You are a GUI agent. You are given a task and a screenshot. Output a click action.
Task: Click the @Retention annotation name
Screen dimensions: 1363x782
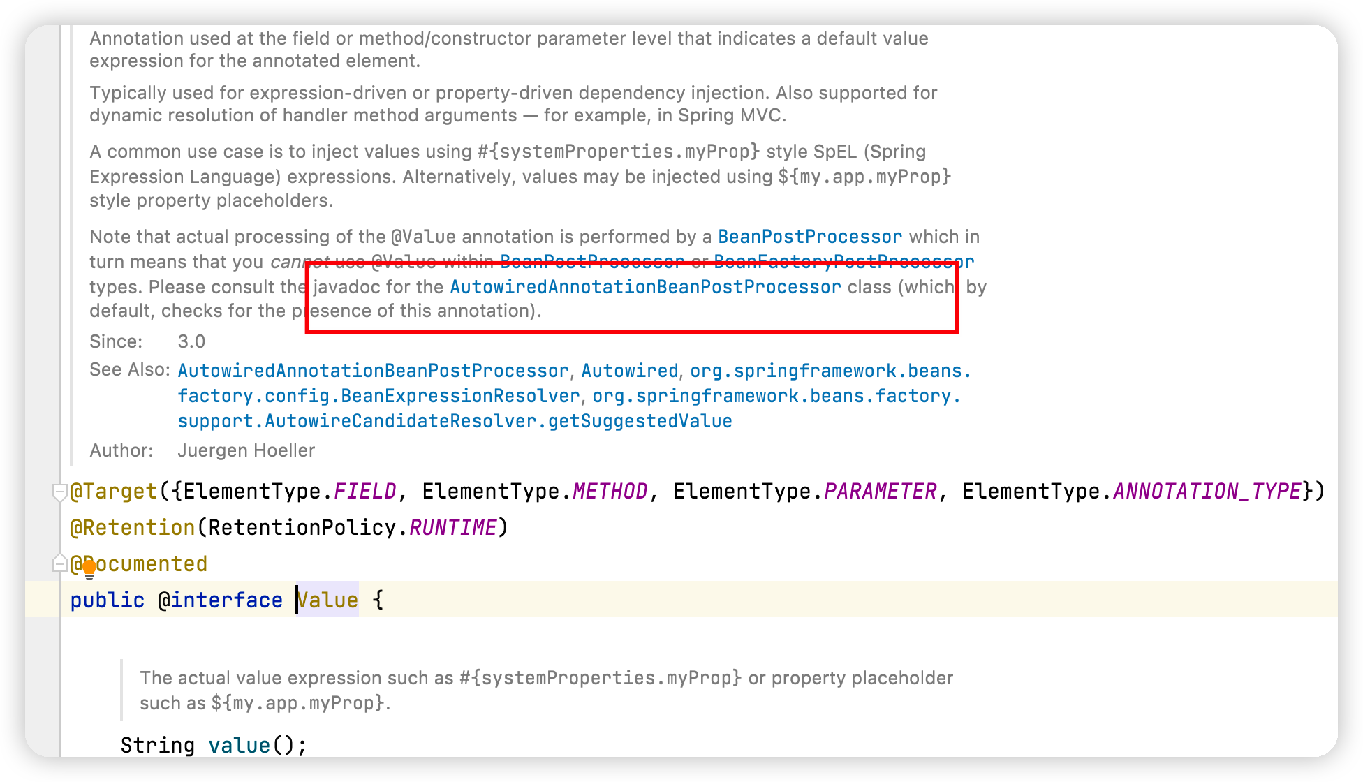(x=133, y=528)
